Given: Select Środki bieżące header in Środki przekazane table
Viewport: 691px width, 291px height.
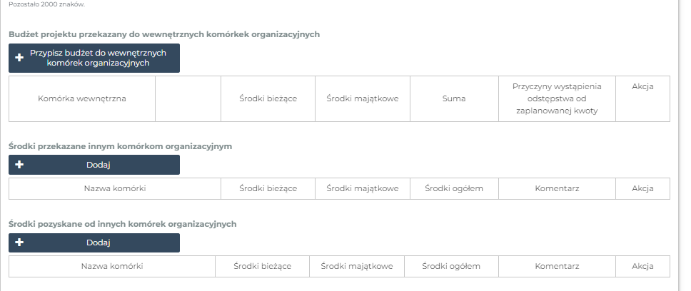Looking at the screenshot, I should click(x=268, y=188).
